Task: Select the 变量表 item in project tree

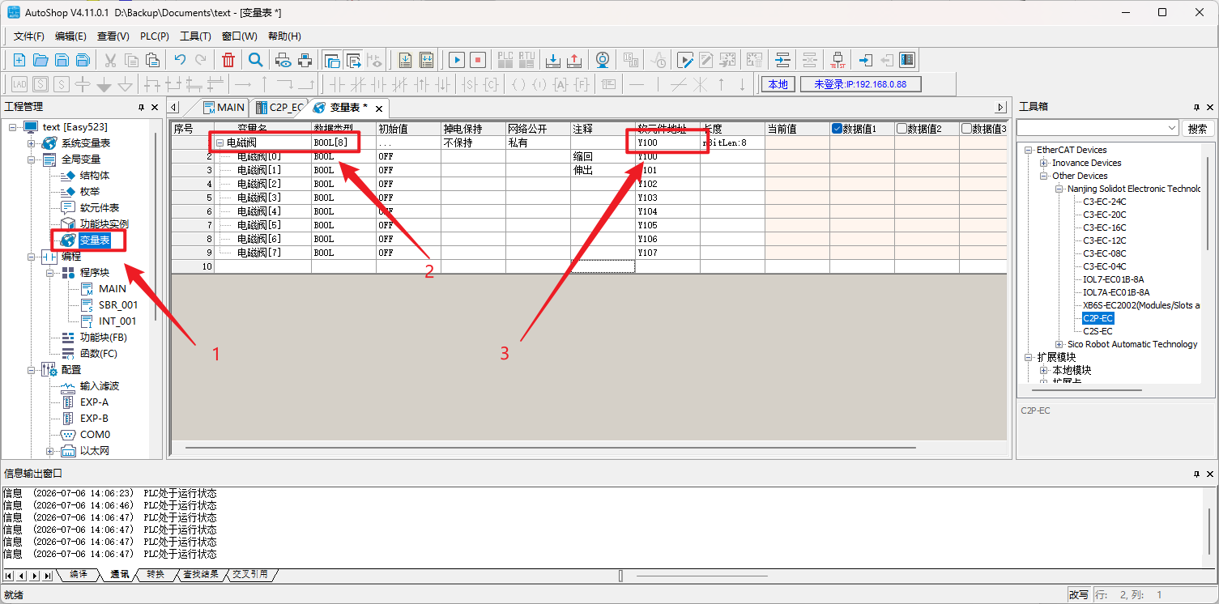Action: 95,240
